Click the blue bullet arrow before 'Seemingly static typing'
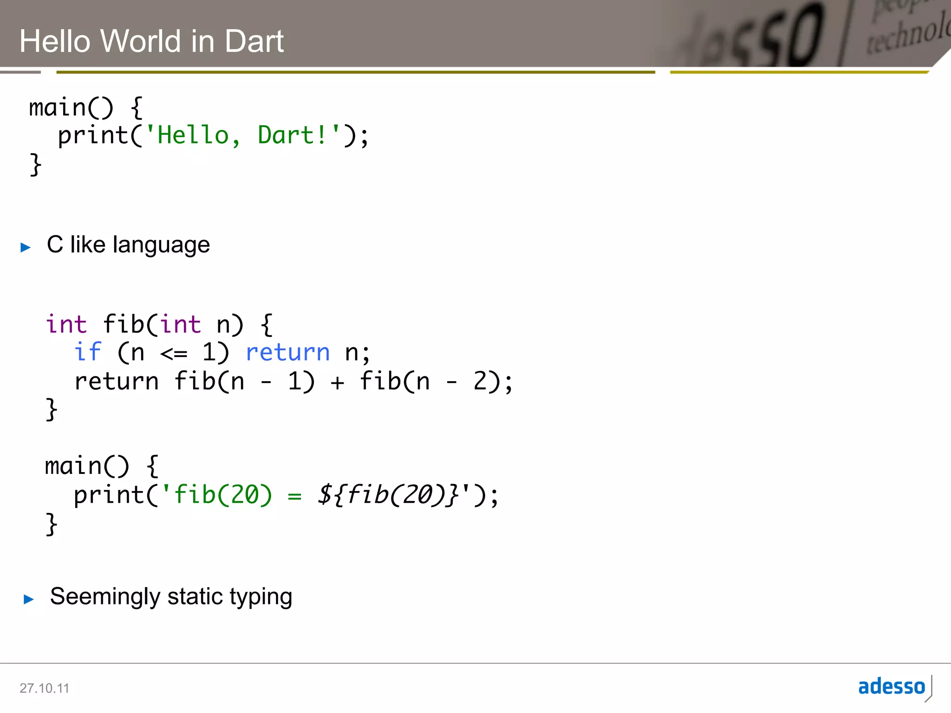 [29, 599]
